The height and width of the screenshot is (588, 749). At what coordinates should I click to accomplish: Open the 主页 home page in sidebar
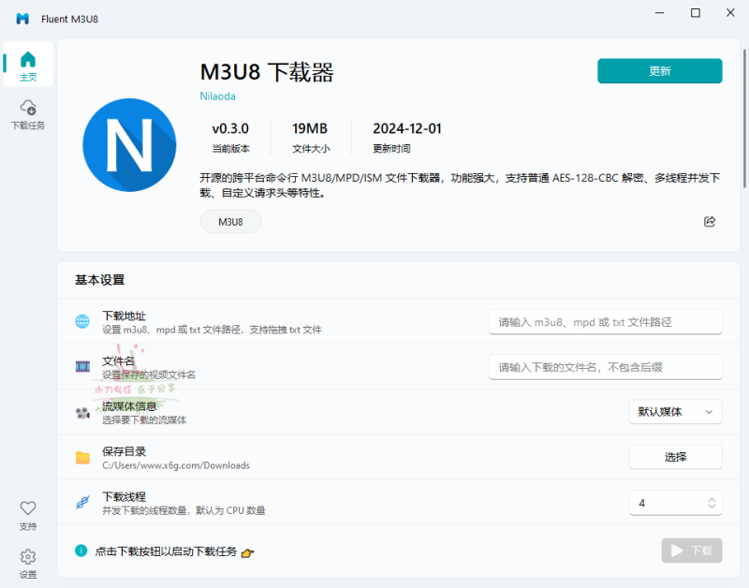[27, 63]
